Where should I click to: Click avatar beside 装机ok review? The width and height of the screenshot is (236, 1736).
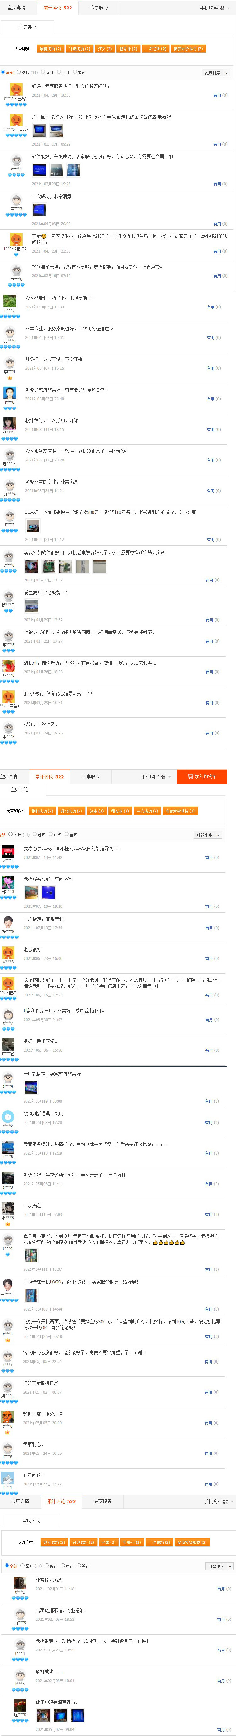click(8, 666)
